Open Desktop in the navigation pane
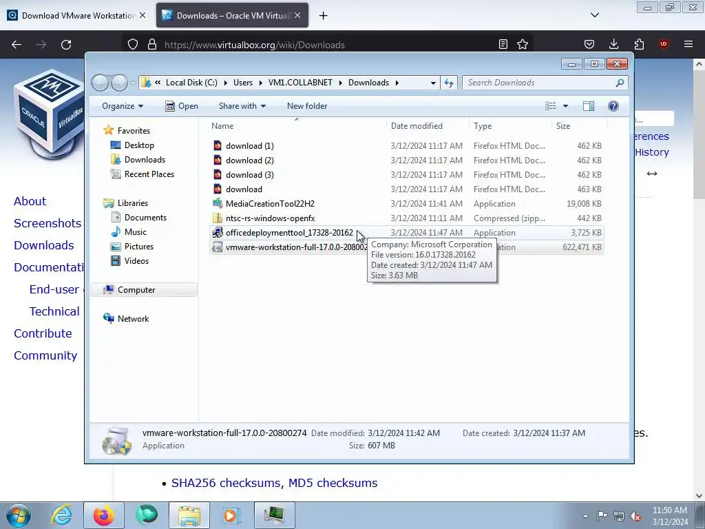 (139, 145)
